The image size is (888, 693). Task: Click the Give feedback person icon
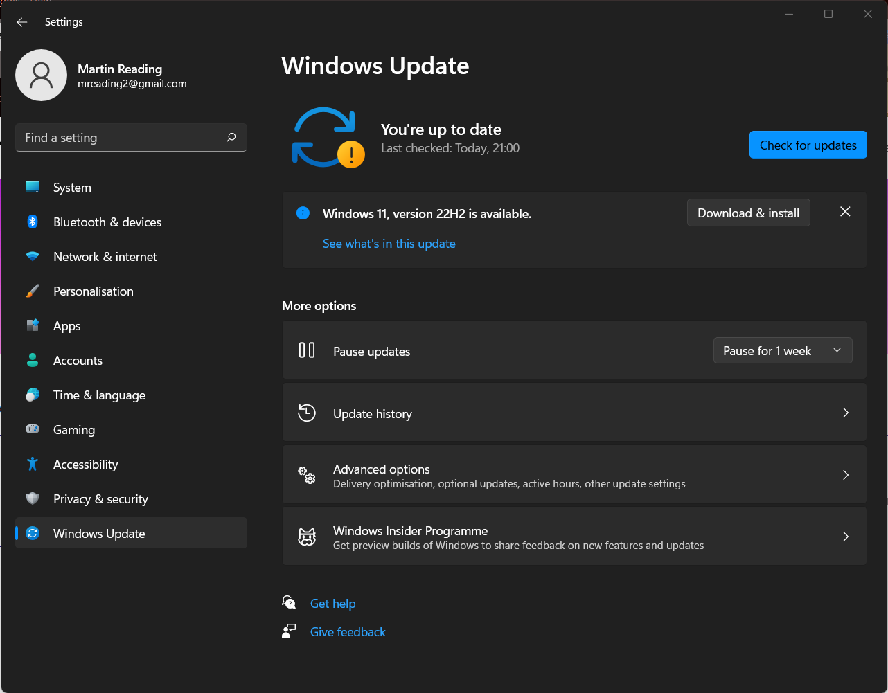tap(289, 631)
